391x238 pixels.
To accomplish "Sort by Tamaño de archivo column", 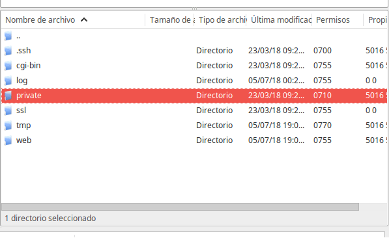I will point(170,20).
